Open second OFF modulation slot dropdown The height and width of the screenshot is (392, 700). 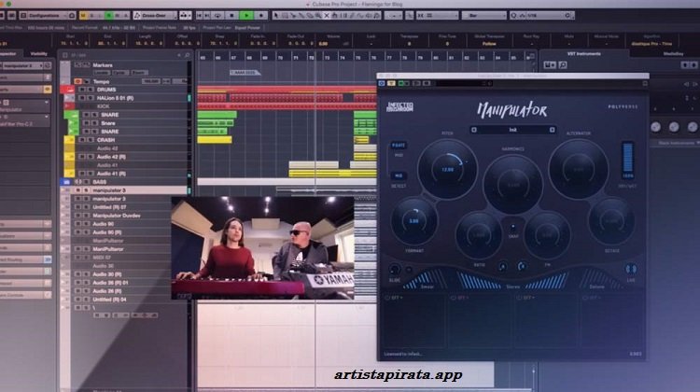point(461,298)
